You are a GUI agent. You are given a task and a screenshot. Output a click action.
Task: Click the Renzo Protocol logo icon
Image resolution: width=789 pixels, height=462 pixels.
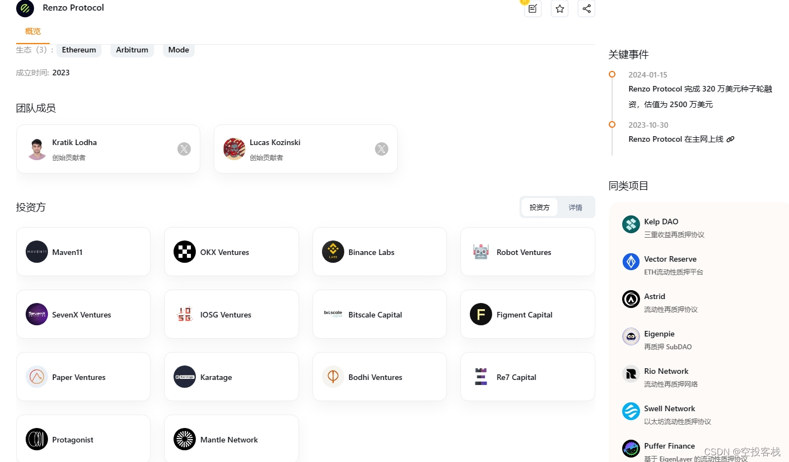click(25, 8)
